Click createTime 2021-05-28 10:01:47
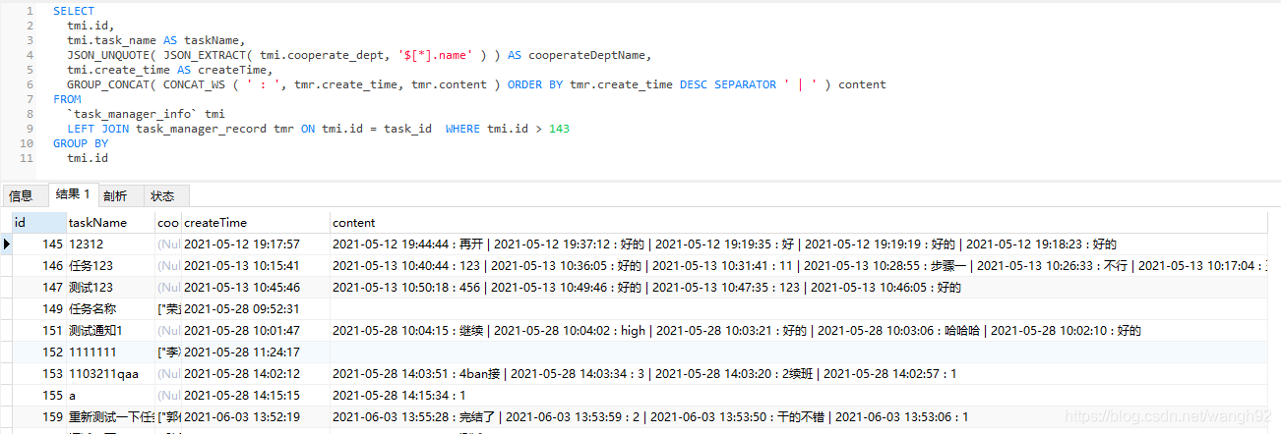The image size is (1281, 434). (256, 330)
